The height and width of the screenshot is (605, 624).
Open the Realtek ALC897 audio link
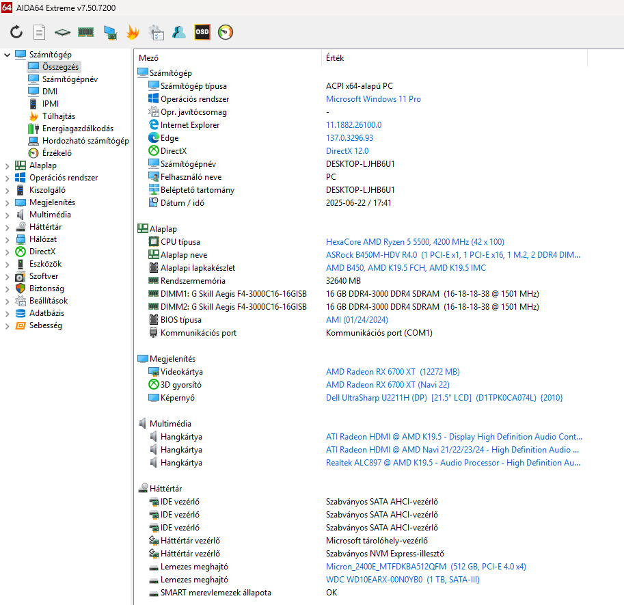pos(453,463)
